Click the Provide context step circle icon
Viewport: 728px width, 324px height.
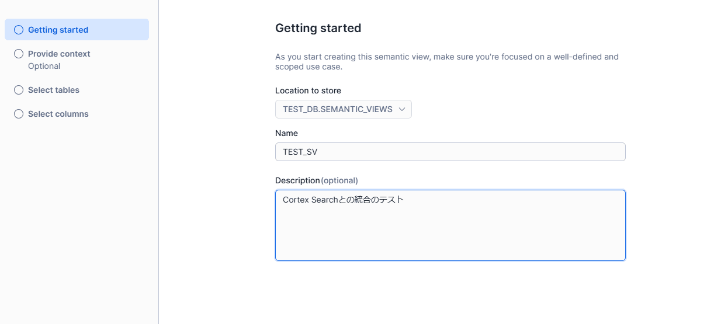coord(19,54)
